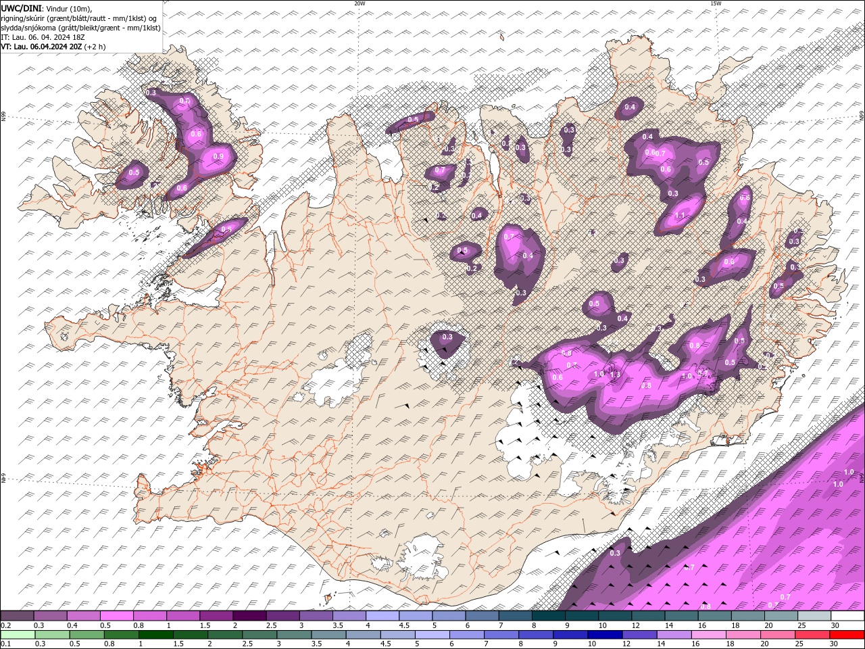Select the VT: Lau. 06.04.2024 20Z line

click(42, 47)
